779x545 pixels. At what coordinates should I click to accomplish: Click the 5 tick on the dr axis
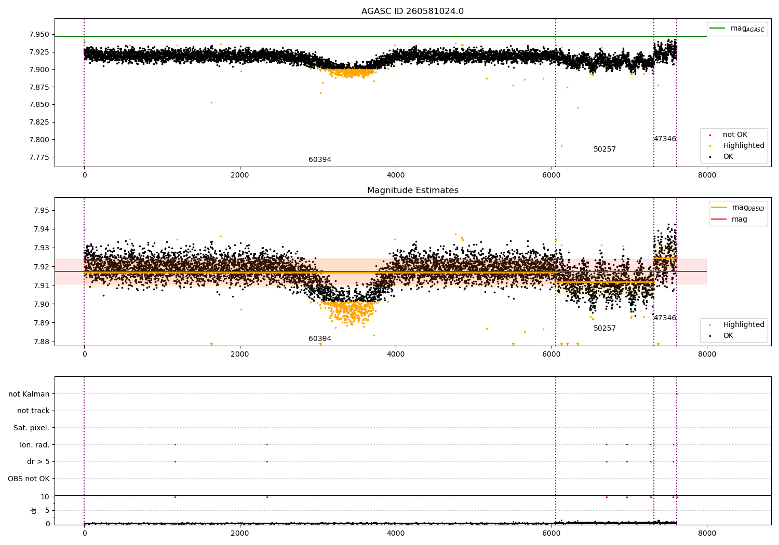[x=47, y=510]
